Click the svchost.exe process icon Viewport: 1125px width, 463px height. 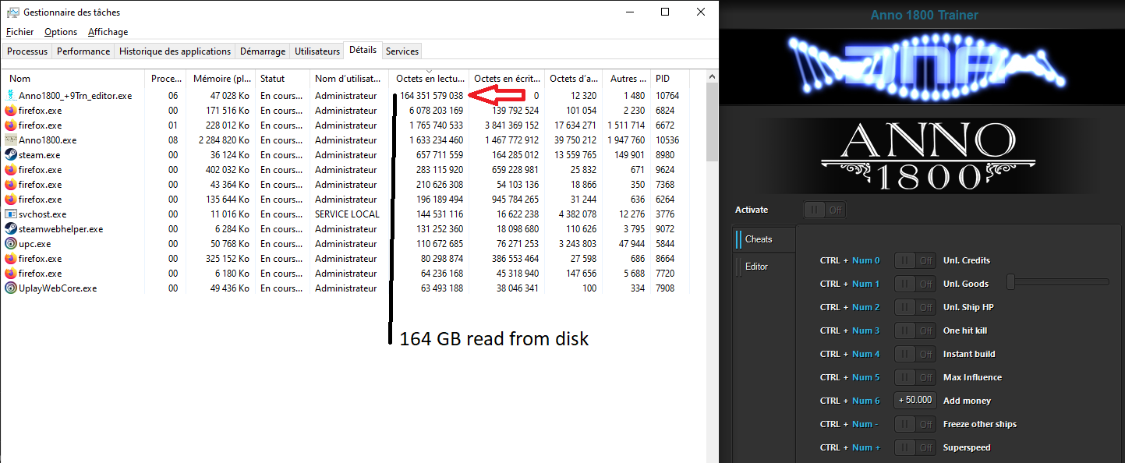point(11,214)
